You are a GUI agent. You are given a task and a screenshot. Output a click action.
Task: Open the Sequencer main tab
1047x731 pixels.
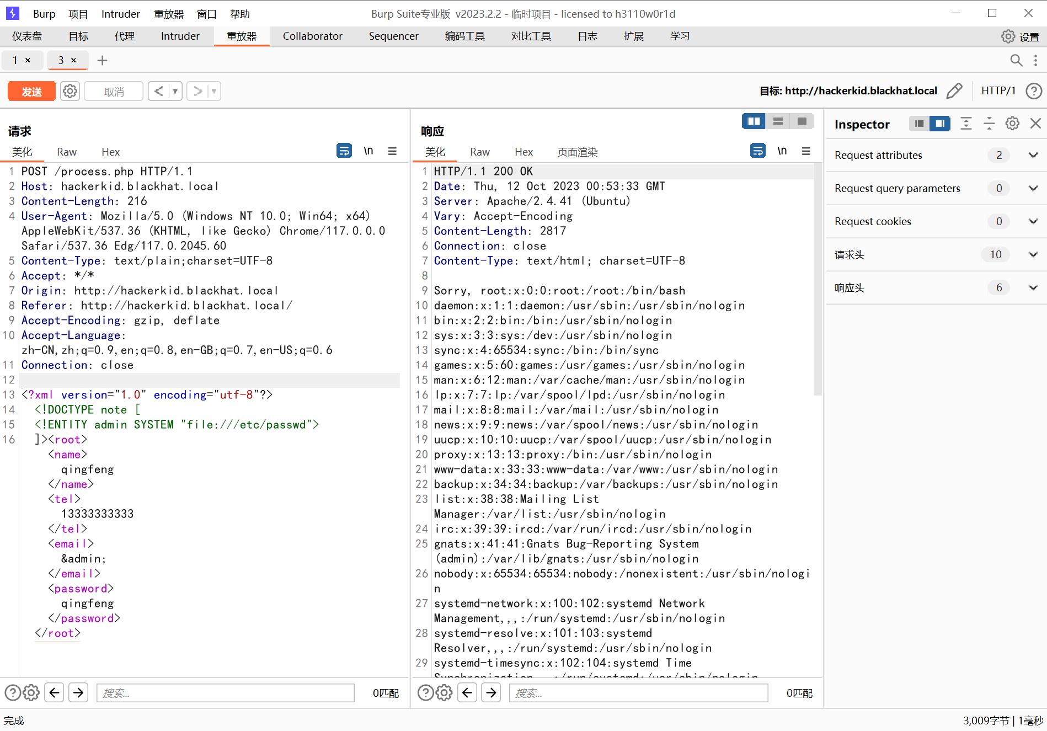pos(393,36)
